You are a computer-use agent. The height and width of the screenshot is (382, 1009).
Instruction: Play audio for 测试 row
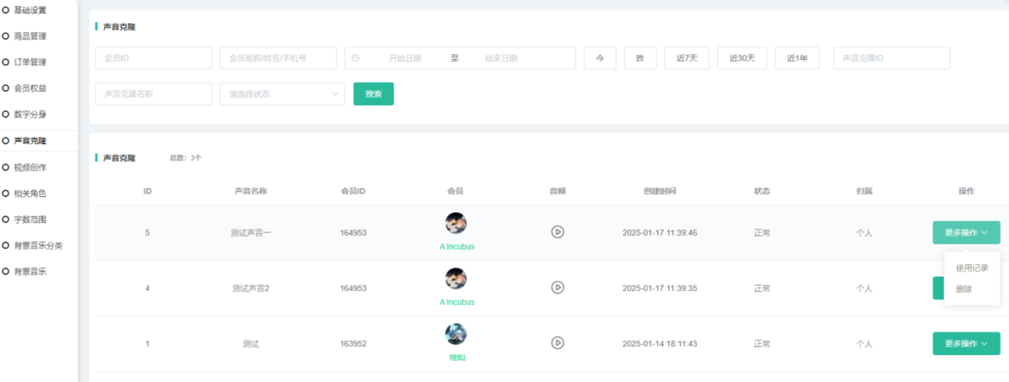point(557,343)
